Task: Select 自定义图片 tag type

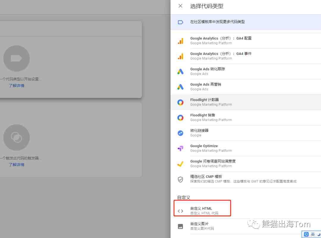Action: (x=246, y=226)
